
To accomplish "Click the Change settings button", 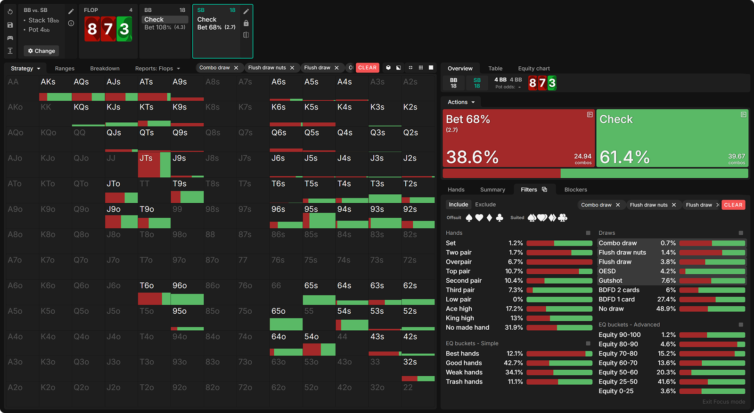I will tap(41, 51).
